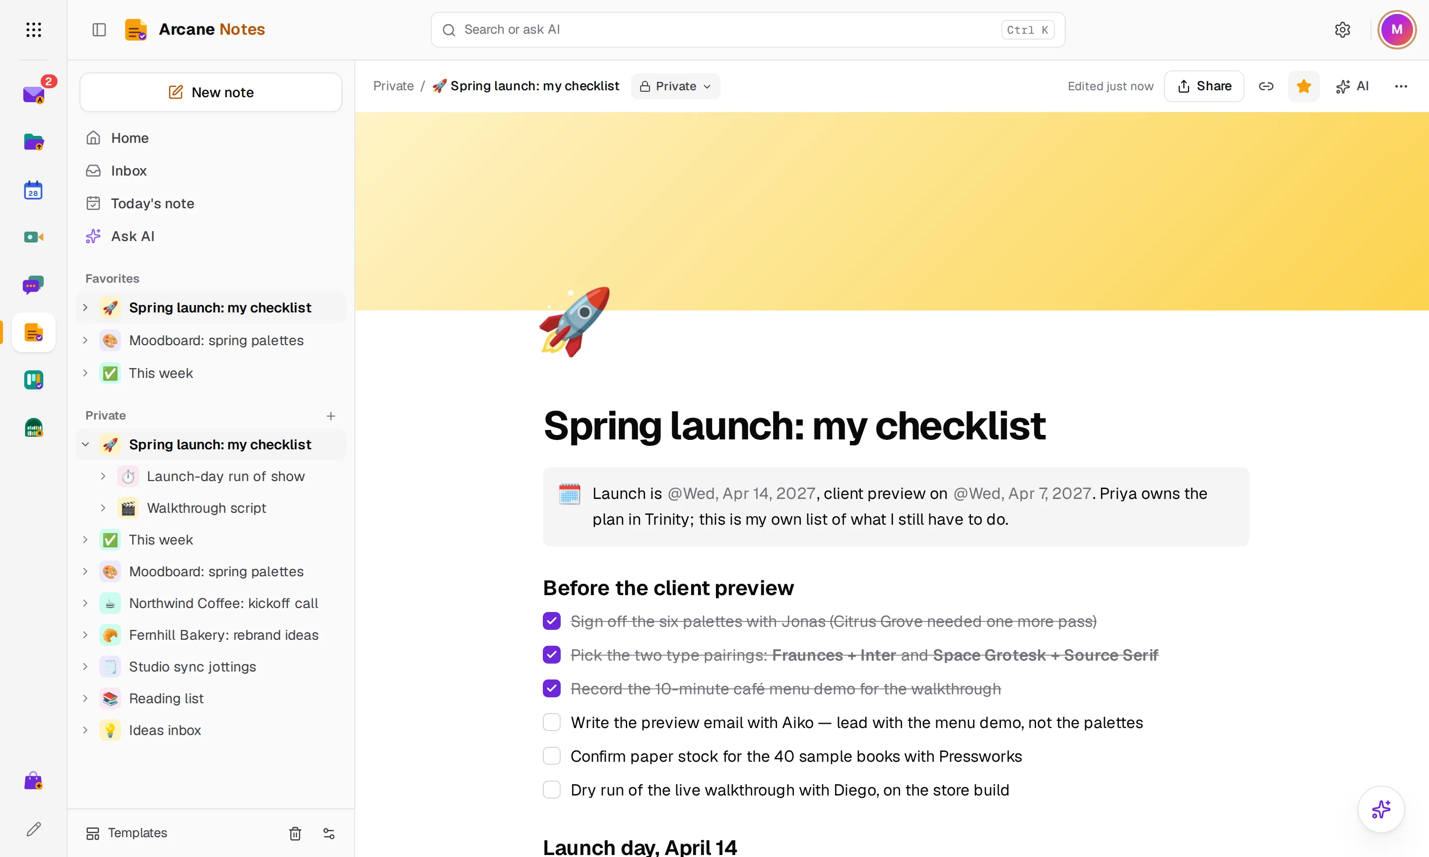
Task: Open the files folder app icon
Action: (34, 142)
